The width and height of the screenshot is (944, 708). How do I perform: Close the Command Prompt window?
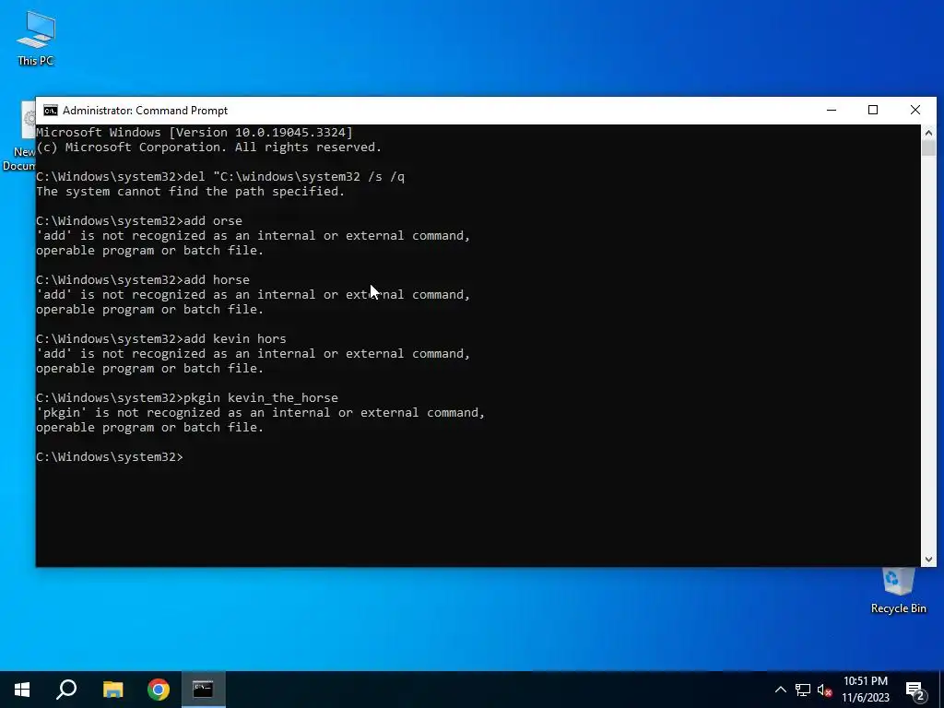pyautogui.click(x=915, y=111)
